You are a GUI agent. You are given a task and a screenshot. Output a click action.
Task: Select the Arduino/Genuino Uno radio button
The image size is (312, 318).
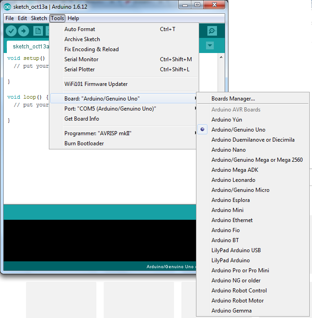pos(202,129)
